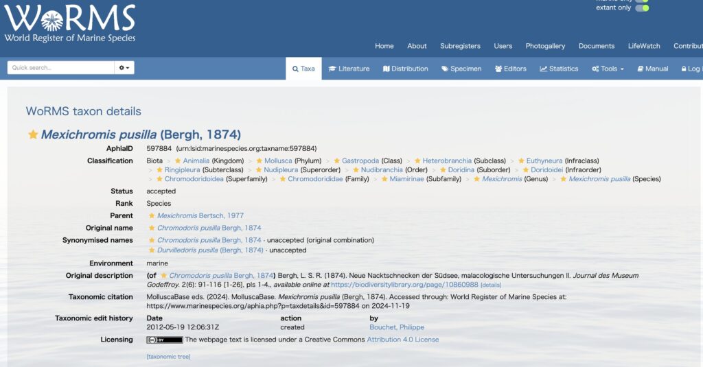Open the [taxonomic tree] link
Image resolution: width=703 pixels, height=367 pixels.
click(168, 357)
